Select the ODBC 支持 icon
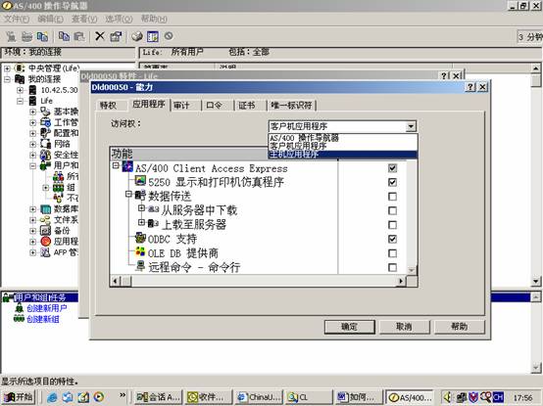Image resolution: width=543 pixels, height=406 pixels. [140, 238]
